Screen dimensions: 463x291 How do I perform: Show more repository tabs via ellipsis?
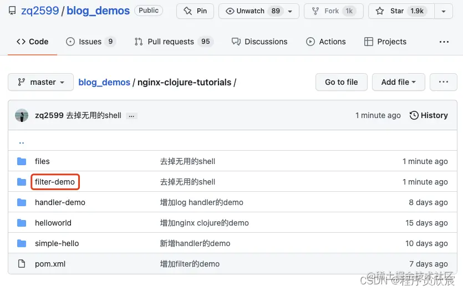[444, 42]
